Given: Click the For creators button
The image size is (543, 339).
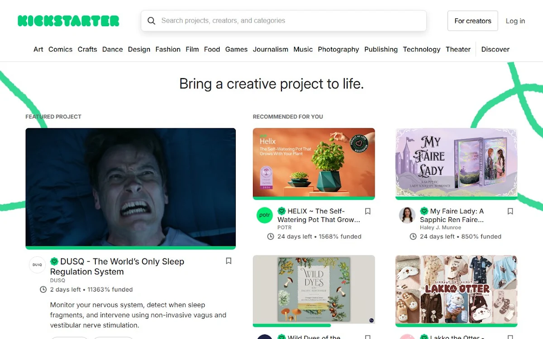Looking at the screenshot, I should pyautogui.click(x=473, y=21).
